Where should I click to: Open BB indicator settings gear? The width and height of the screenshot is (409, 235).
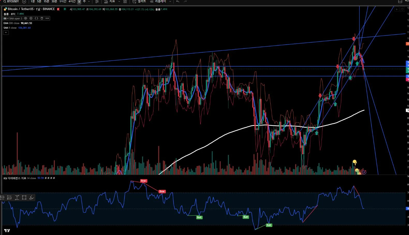(x=31, y=18)
